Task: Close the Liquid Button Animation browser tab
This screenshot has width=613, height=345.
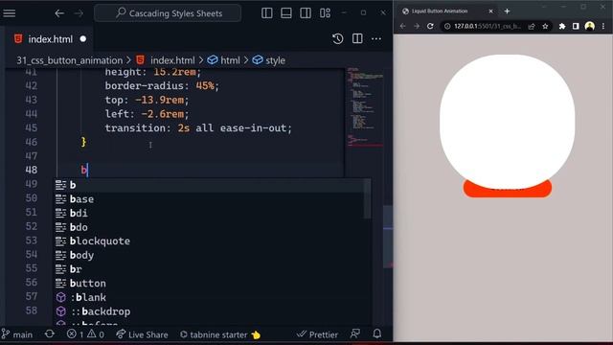Action: point(490,11)
